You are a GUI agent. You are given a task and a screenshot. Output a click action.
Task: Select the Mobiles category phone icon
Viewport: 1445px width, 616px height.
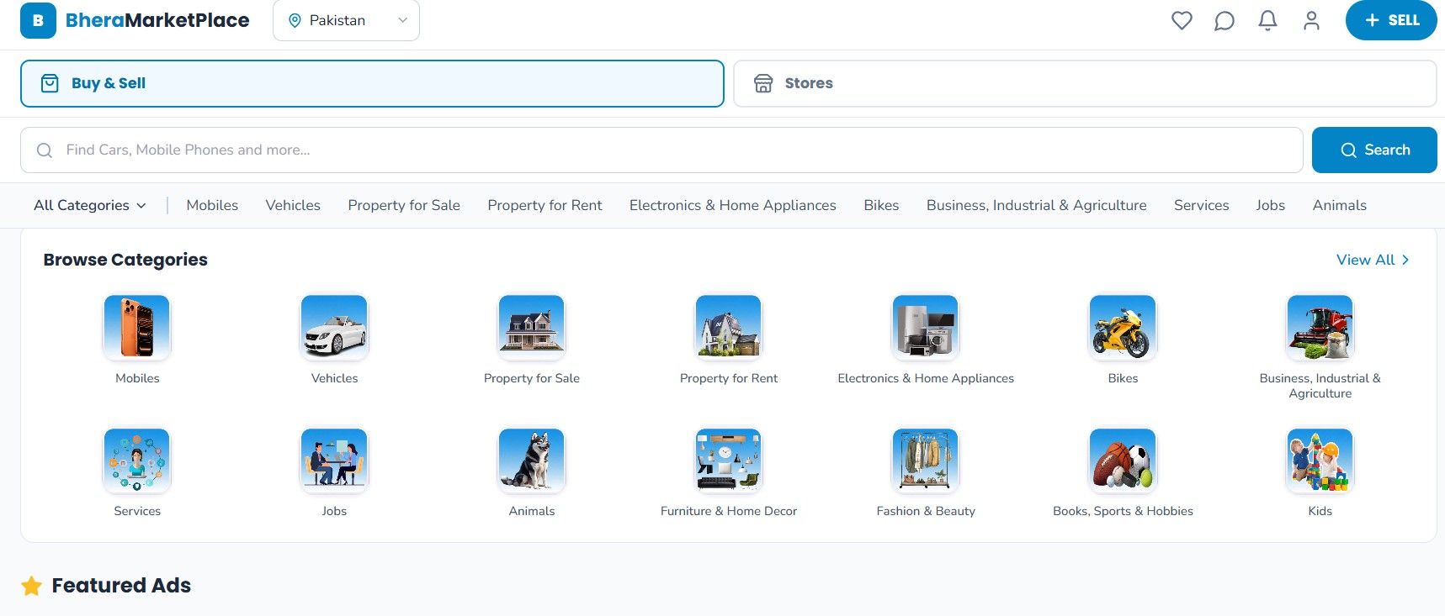(x=137, y=327)
